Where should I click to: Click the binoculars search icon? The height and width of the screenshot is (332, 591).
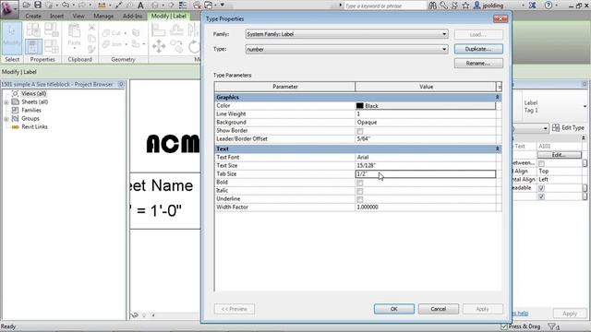pos(433,6)
